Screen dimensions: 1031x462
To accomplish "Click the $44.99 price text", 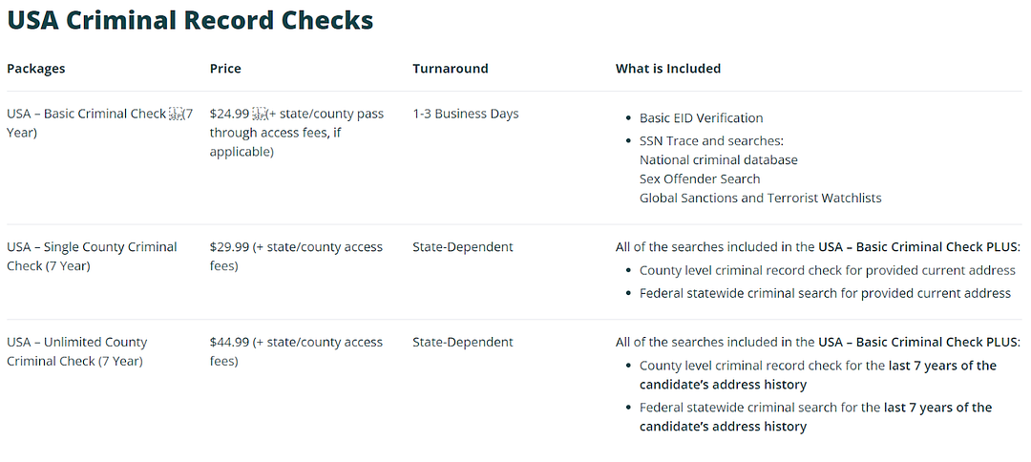I will pos(229,343).
